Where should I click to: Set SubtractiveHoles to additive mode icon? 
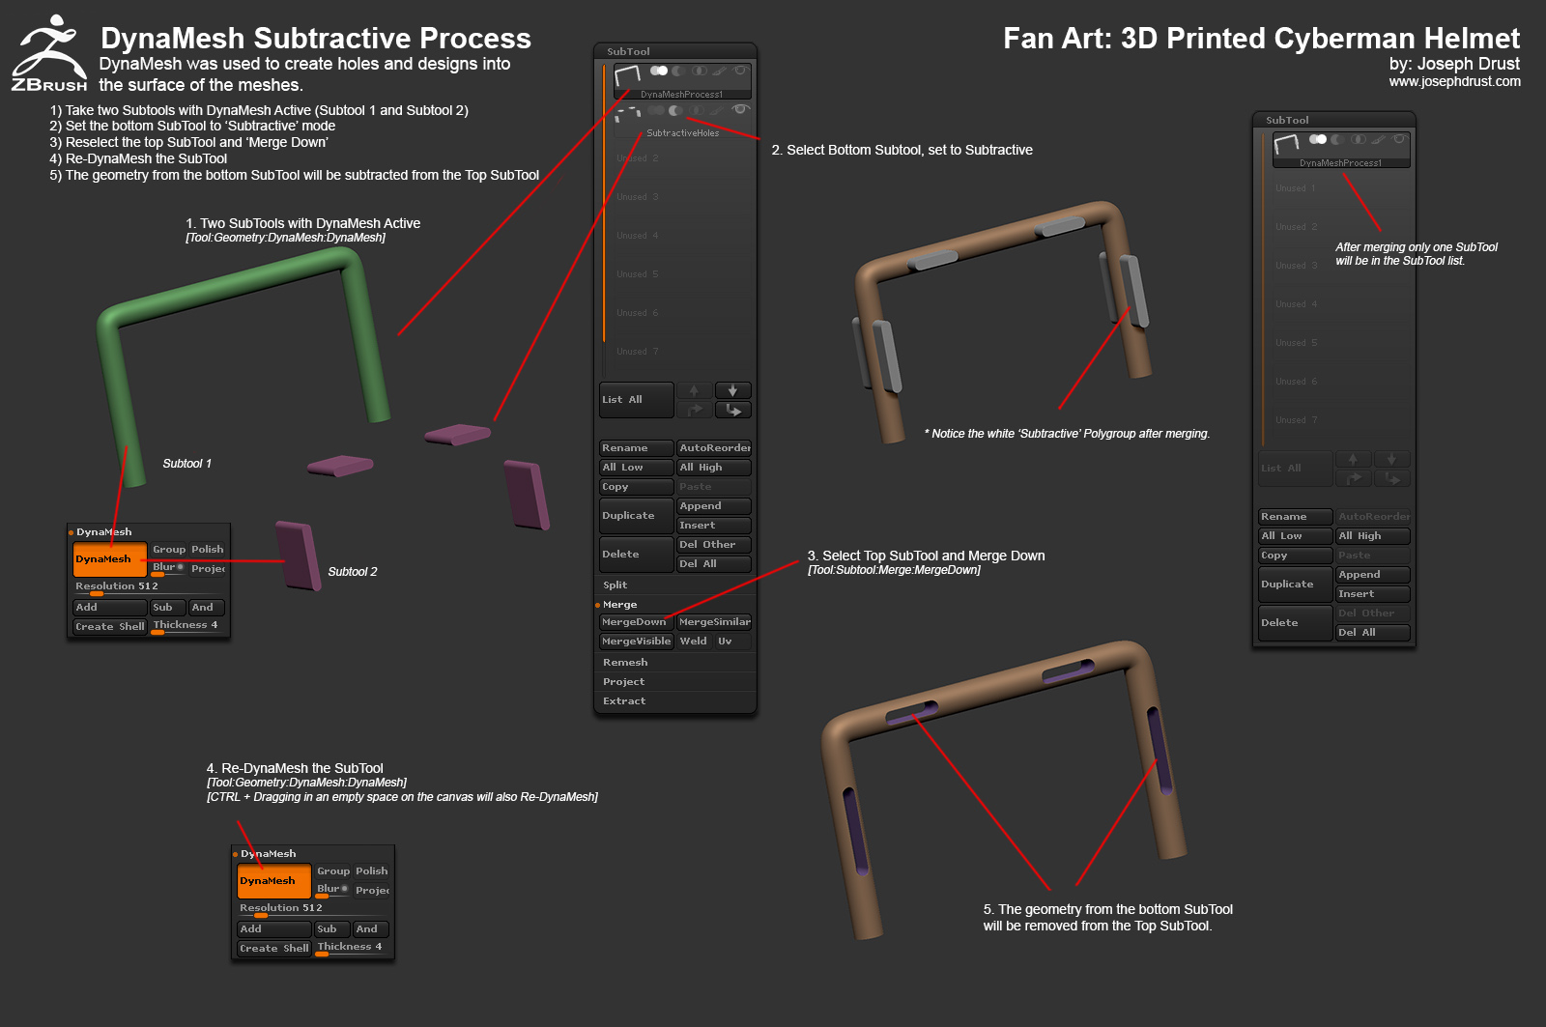[x=658, y=110]
